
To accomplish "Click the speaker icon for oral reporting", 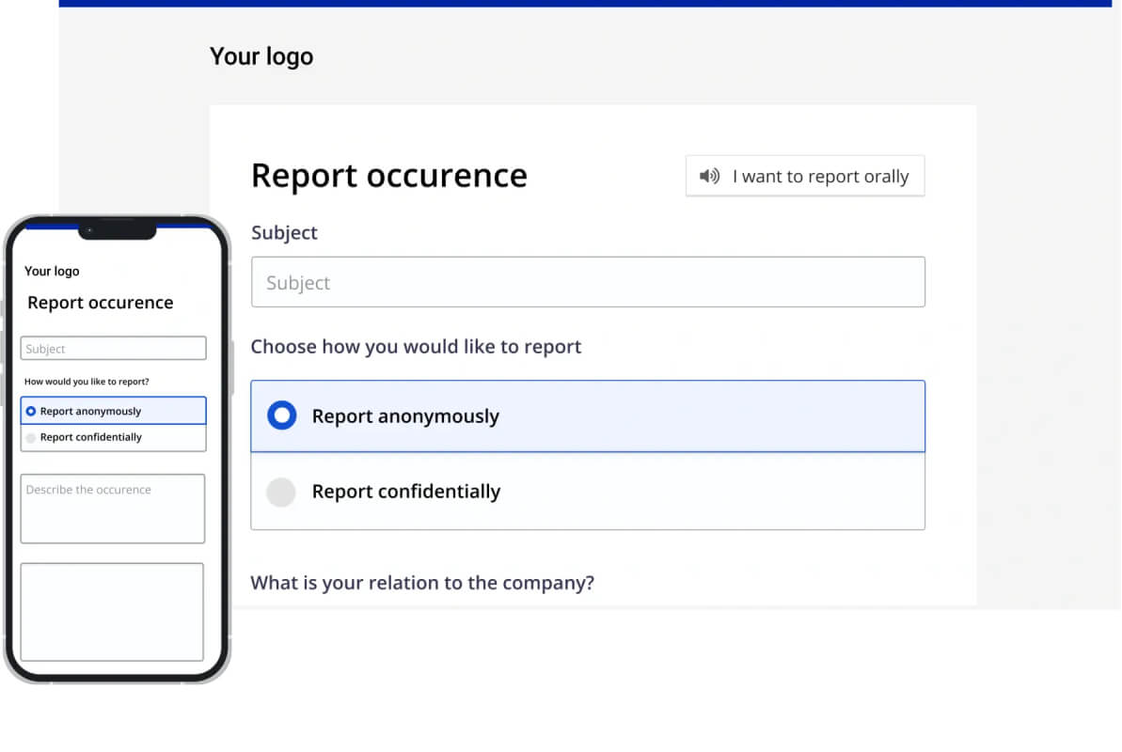I will point(709,176).
